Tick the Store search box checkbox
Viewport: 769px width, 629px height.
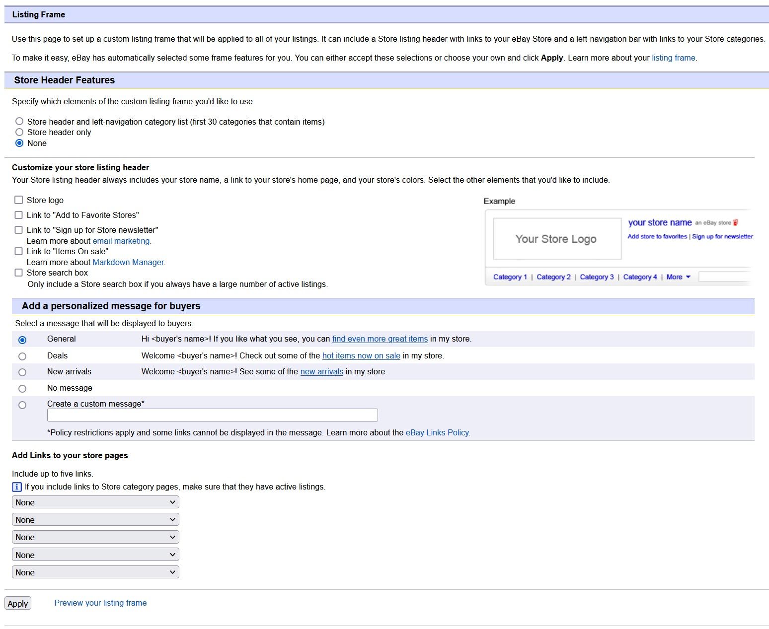(19, 273)
